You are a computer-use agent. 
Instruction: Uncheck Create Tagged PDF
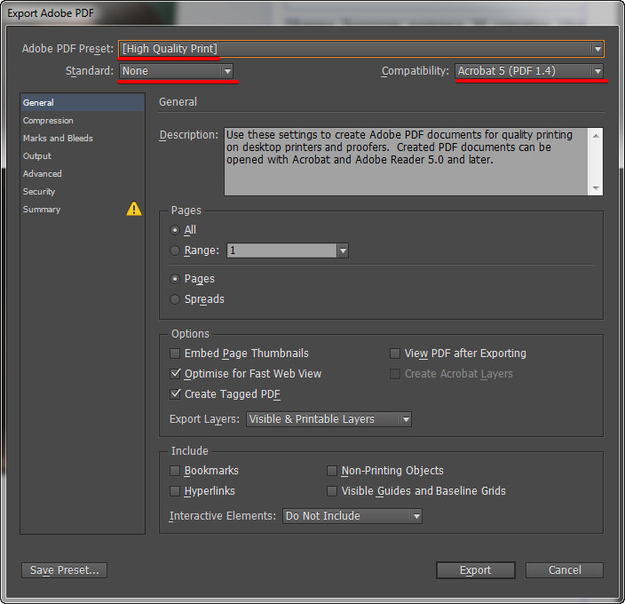pos(175,393)
